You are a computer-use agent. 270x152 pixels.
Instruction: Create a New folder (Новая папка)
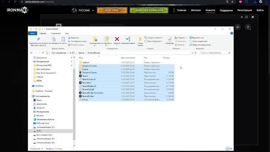click(x=140, y=41)
